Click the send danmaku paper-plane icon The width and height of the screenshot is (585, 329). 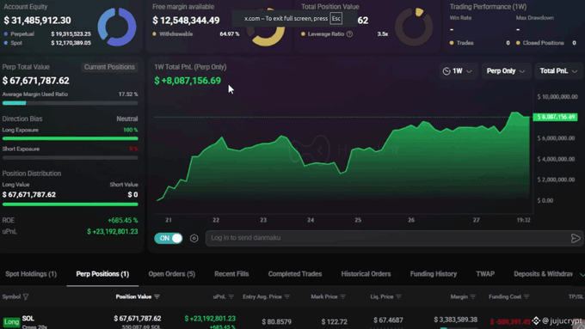pos(576,239)
